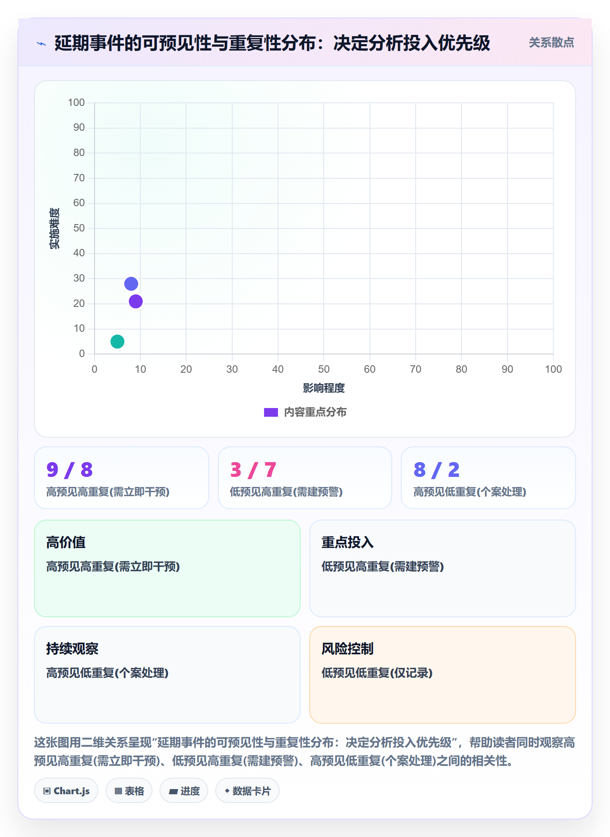
Task: Open the 8 / 2 data card
Action: tap(488, 478)
